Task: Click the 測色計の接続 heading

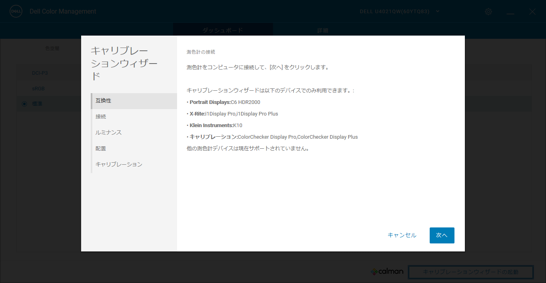Action: [x=201, y=52]
